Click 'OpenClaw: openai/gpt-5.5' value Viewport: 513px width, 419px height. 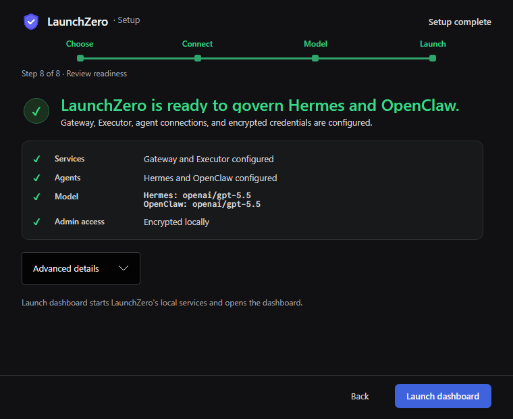point(202,204)
